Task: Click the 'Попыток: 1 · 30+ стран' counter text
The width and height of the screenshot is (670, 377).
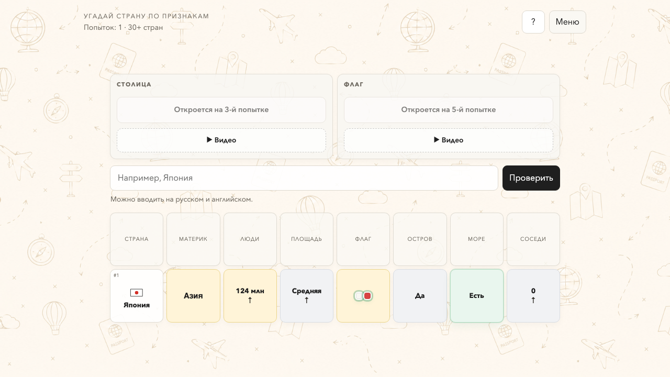Action: pyautogui.click(x=124, y=27)
